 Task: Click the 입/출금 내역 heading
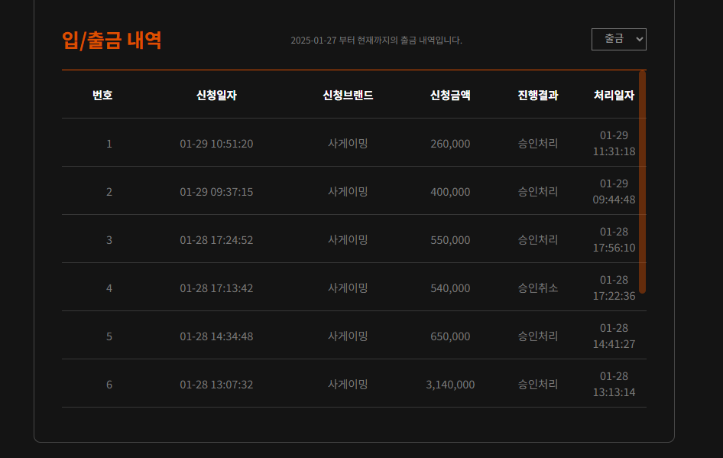click(112, 40)
